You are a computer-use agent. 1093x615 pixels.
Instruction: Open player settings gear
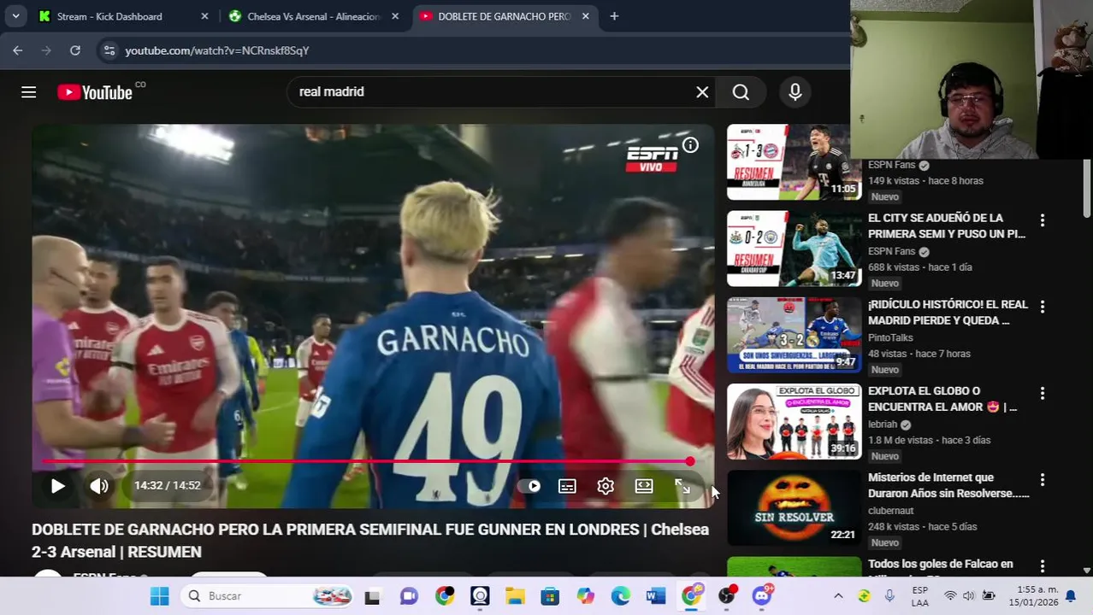point(606,486)
